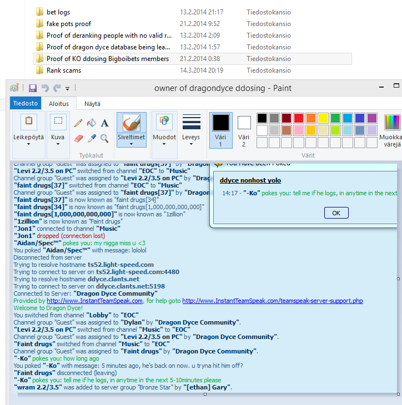The image size is (402, 405).
Task: Open the "fake pots proof" folder row
Action: pyautogui.click(x=193, y=24)
